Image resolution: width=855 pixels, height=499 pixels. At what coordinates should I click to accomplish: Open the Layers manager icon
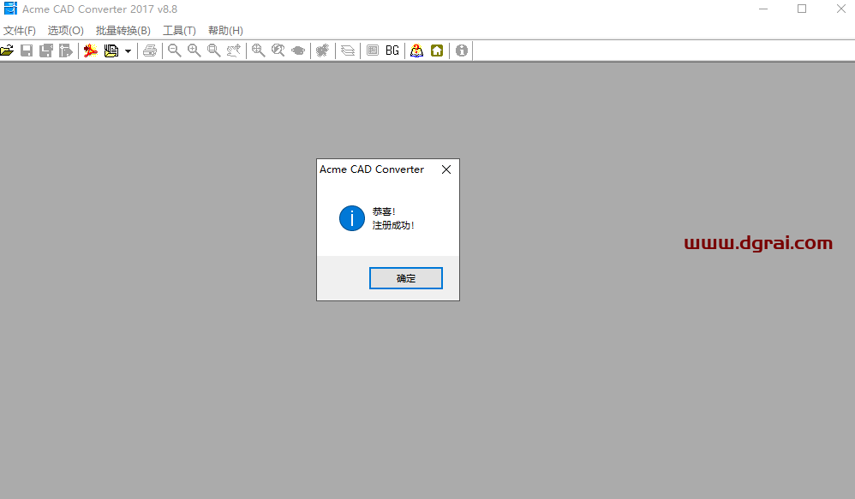pyautogui.click(x=348, y=50)
